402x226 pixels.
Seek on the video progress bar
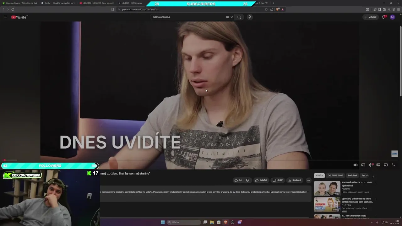[x=200, y=160]
